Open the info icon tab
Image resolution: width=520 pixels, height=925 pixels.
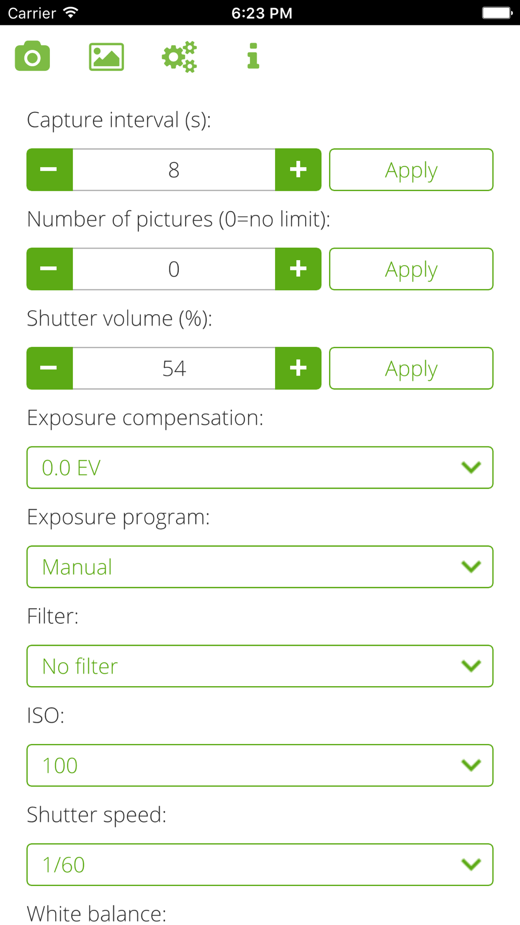coord(253,56)
